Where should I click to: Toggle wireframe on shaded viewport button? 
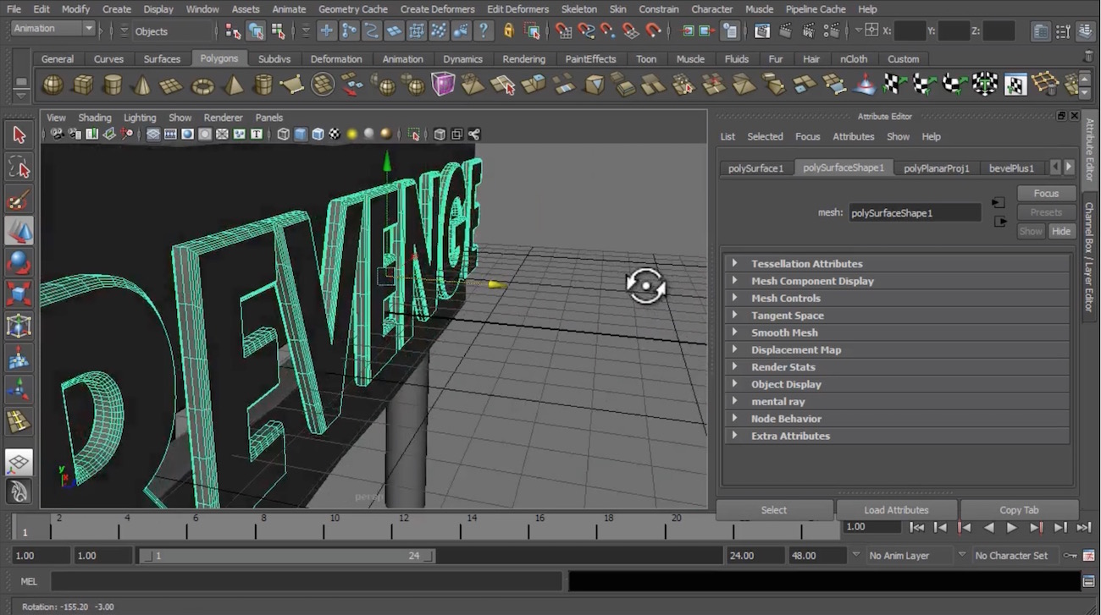tap(318, 135)
